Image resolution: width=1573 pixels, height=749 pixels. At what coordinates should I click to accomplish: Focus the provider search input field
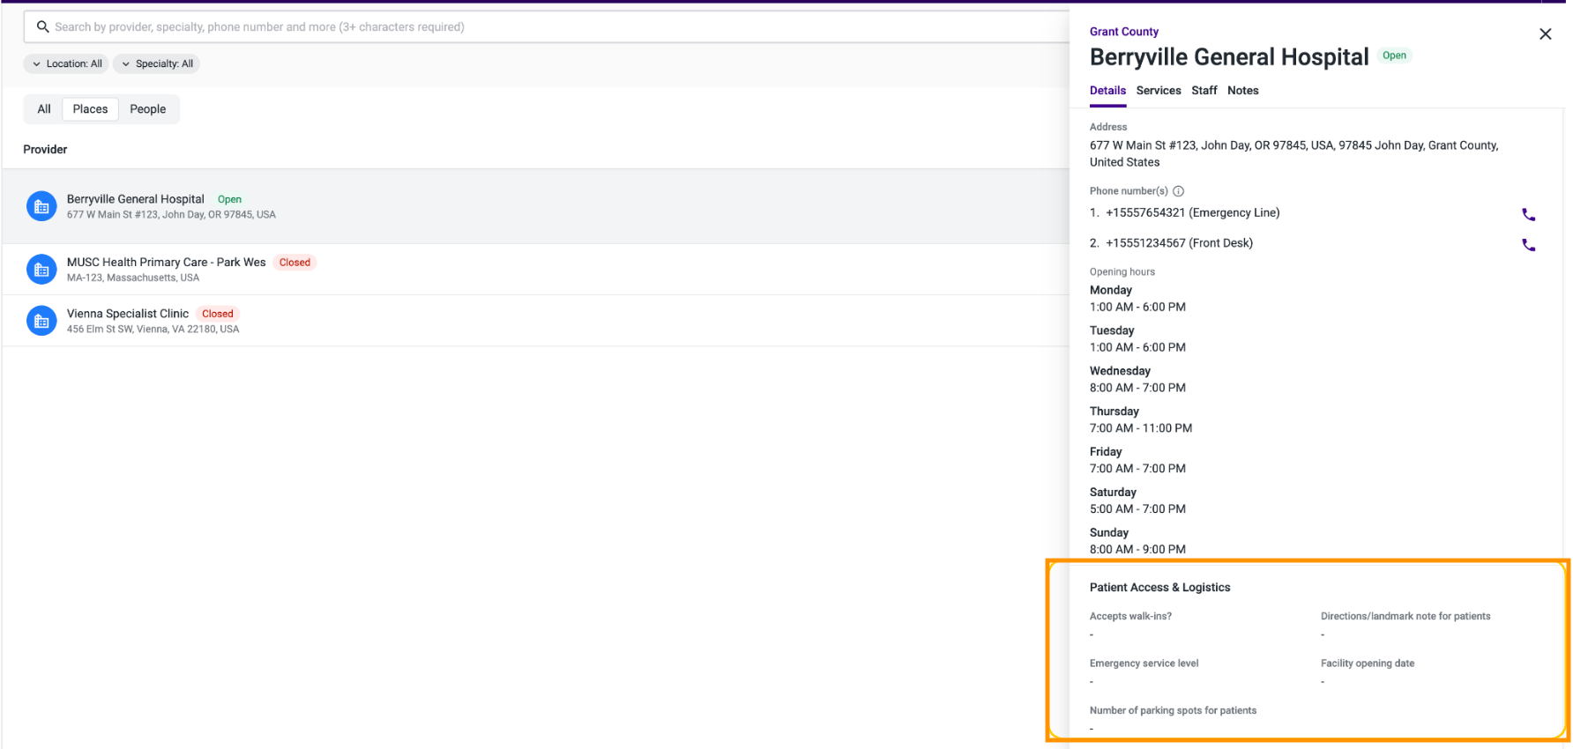[x=547, y=26]
